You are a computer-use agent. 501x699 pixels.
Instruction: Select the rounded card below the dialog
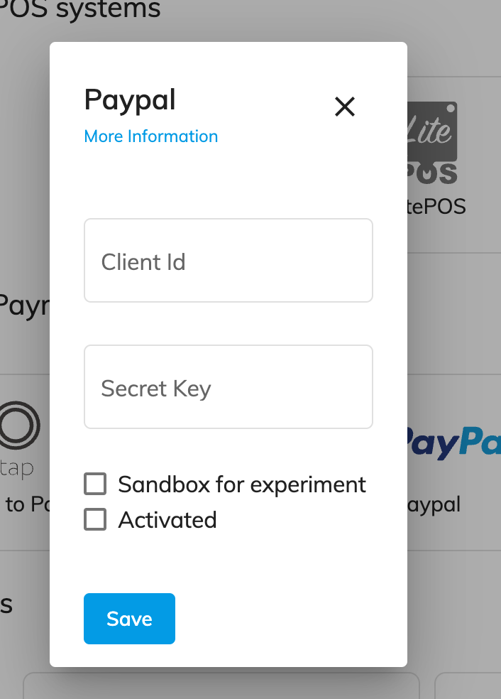tap(221, 686)
